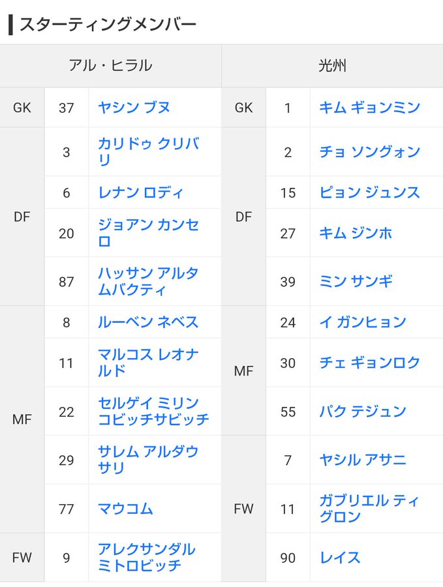
Task: Open ガブリエル ティグロン player link
Action: point(369,508)
